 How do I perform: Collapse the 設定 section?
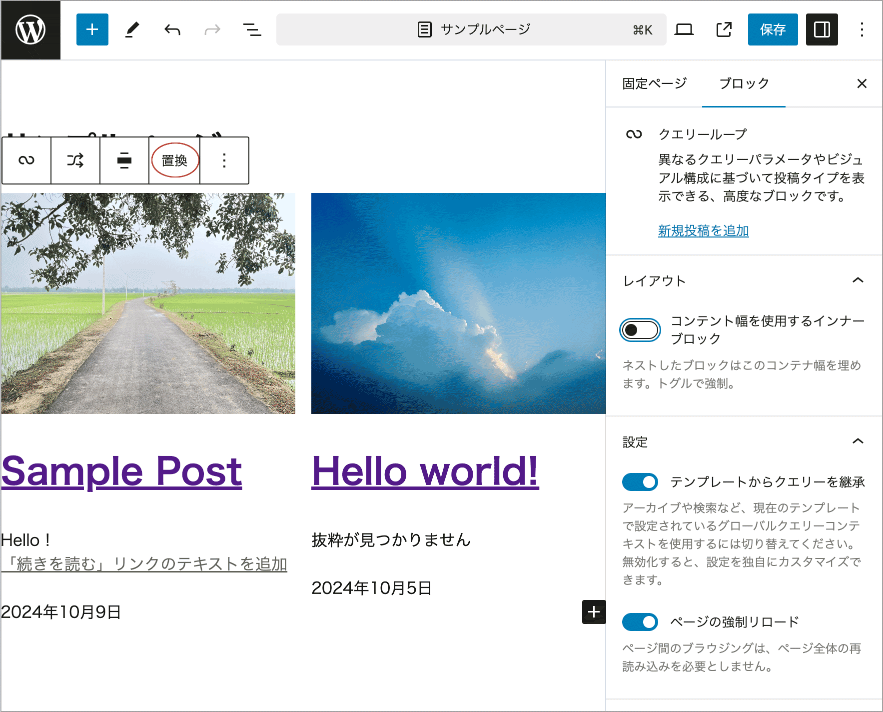pyautogui.click(x=858, y=441)
